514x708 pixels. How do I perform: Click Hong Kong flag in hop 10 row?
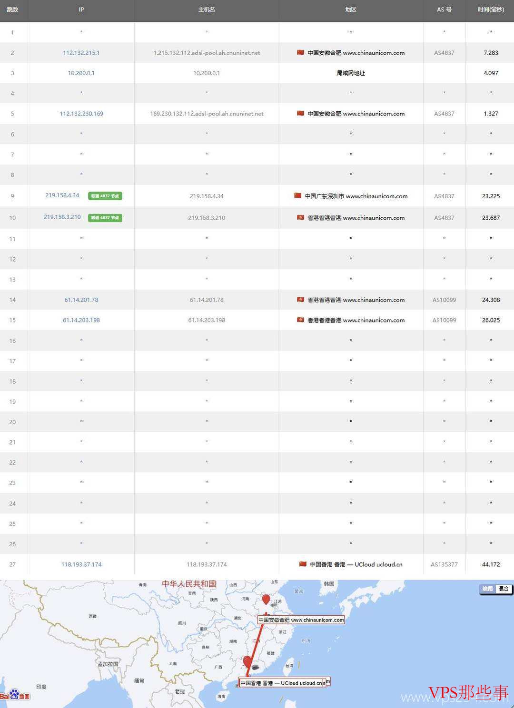click(300, 217)
